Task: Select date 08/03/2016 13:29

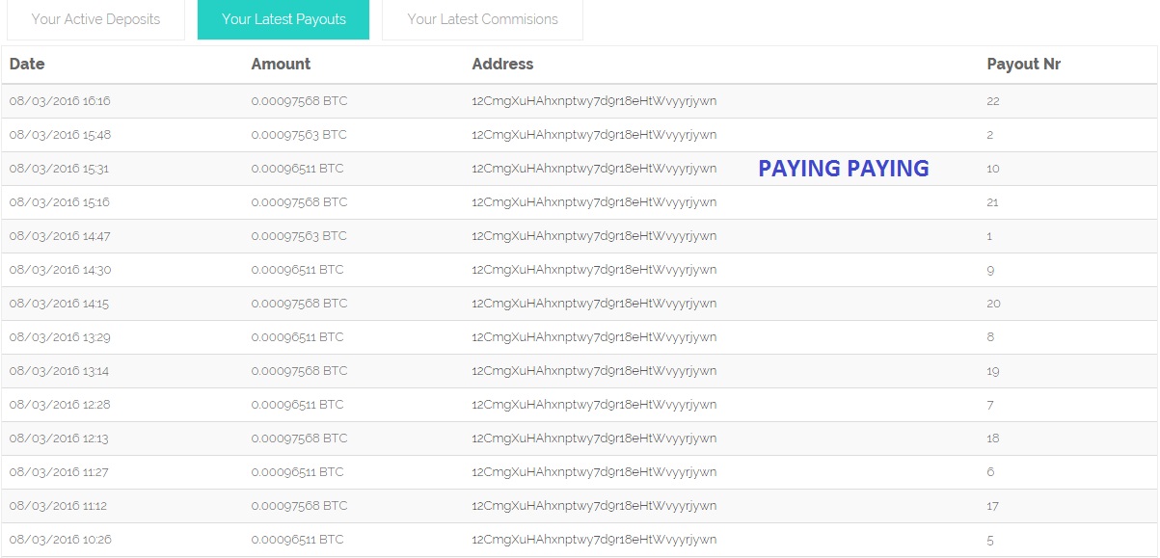Action: 60,337
